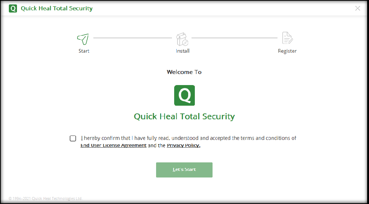Click the Install box step icon
Image resolution: width=369 pixels, height=204 pixels.
182,38
